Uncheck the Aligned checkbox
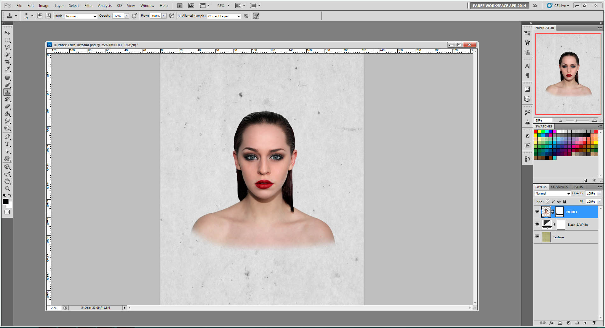Image resolution: width=605 pixels, height=328 pixels. pos(180,16)
